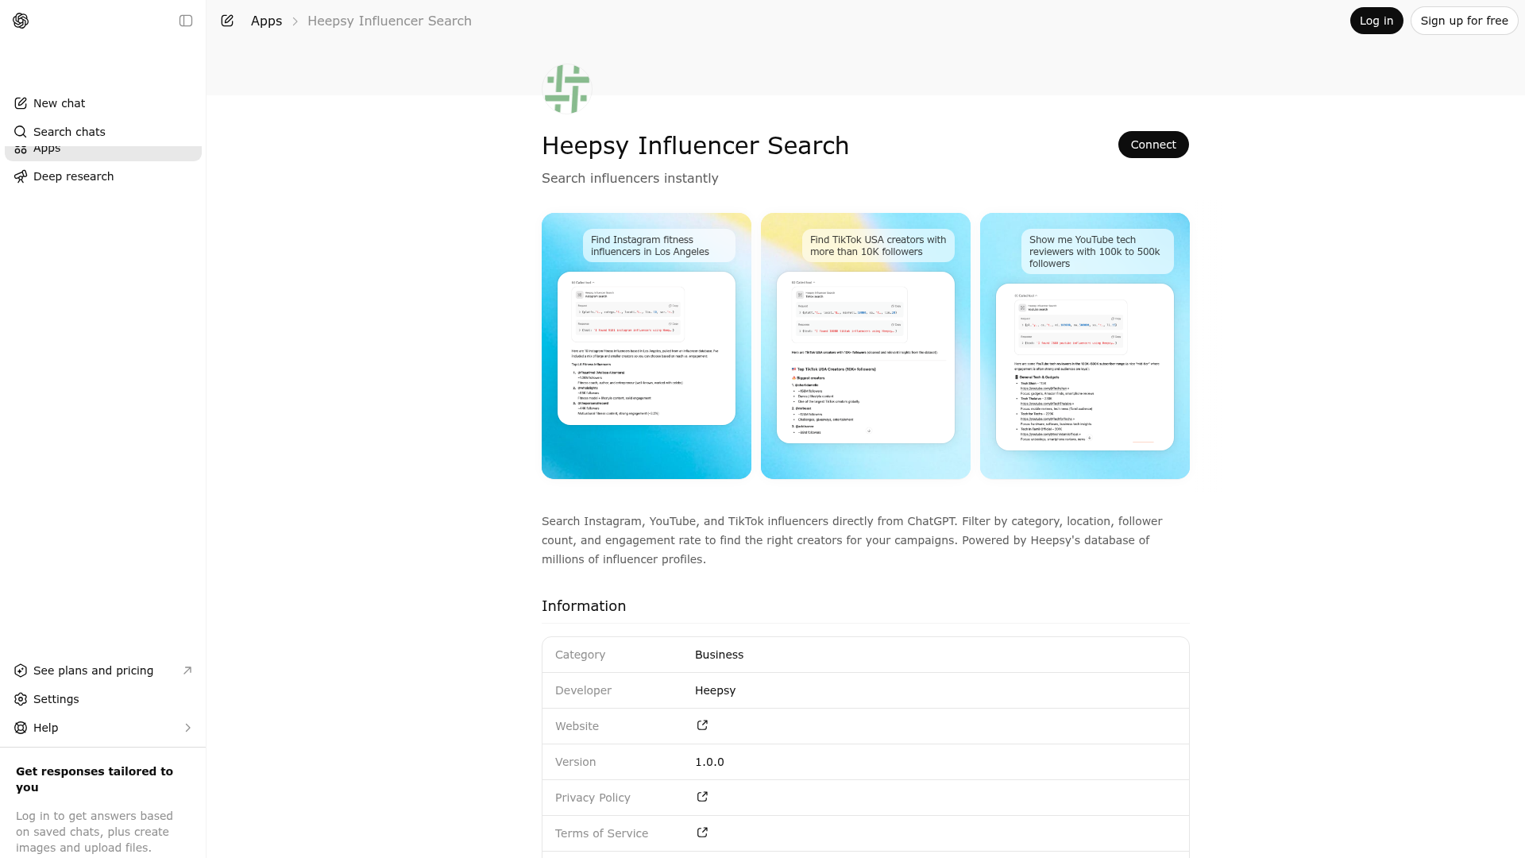Click the Information section heading
Screen dimensions: 1525x858
(x=584, y=606)
